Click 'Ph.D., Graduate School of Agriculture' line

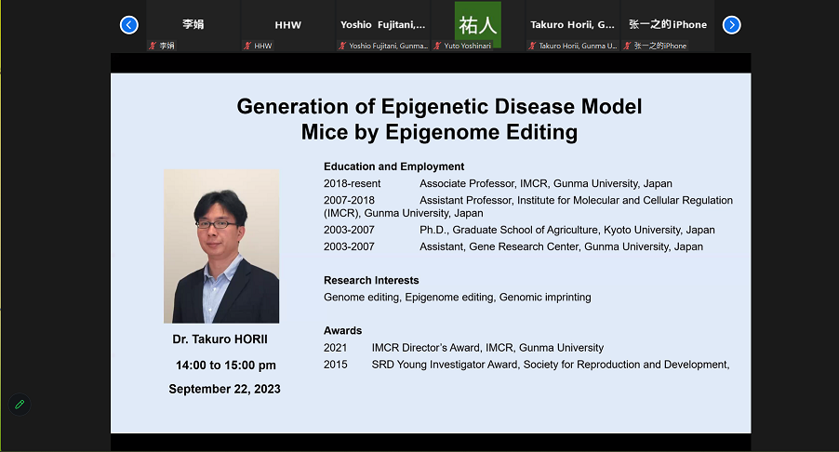(519, 230)
